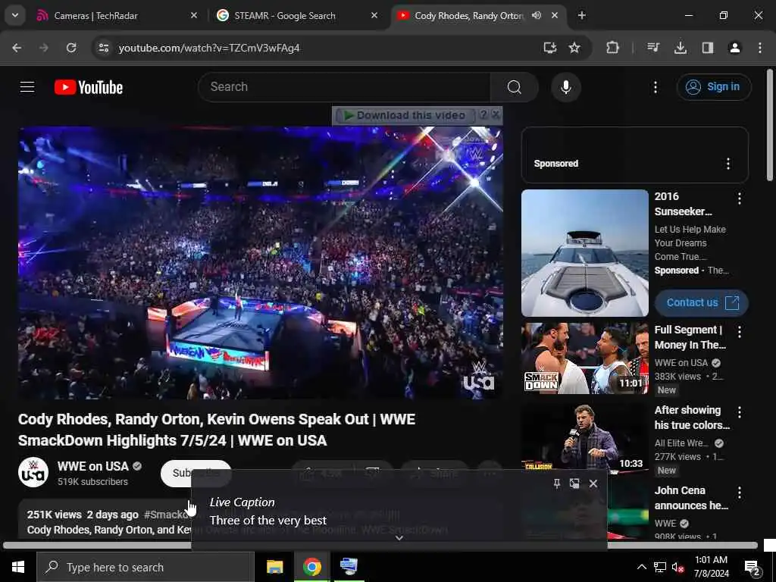The height and width of the screenshot is (582, 776).
Task: Click the address bar URL
Action: [x=209, y=48]
